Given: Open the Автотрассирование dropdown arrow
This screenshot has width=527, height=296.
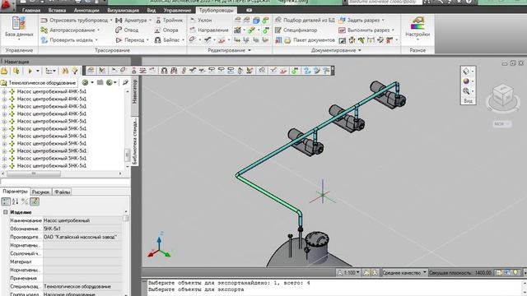Looking at the screenshot, I should (99, 30).
